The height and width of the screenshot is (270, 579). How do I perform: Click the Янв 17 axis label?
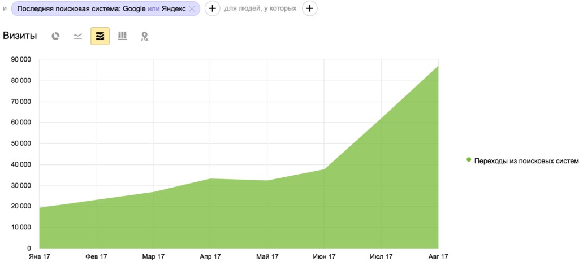[x=39, y=256]
